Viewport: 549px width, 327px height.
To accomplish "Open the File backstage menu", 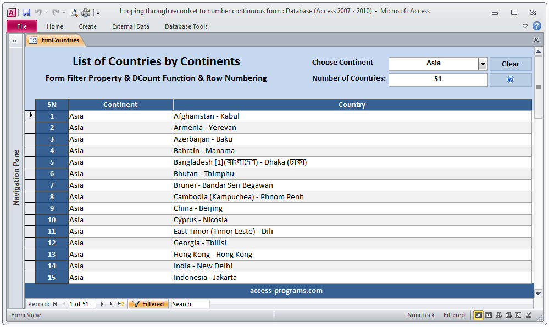I will [x=21, y=26].
